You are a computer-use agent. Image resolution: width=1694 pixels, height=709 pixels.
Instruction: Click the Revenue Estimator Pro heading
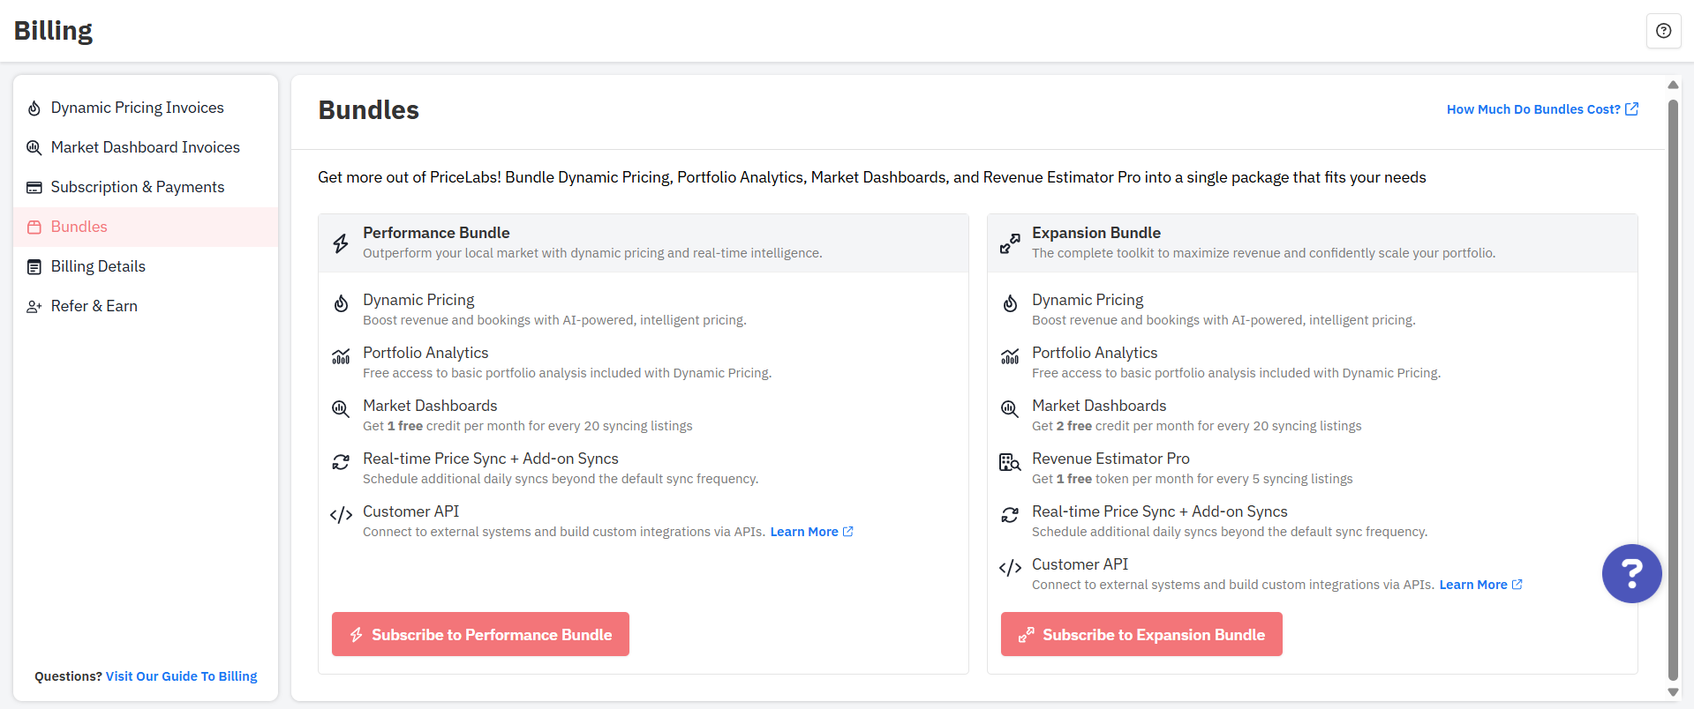click(1111, 459)
